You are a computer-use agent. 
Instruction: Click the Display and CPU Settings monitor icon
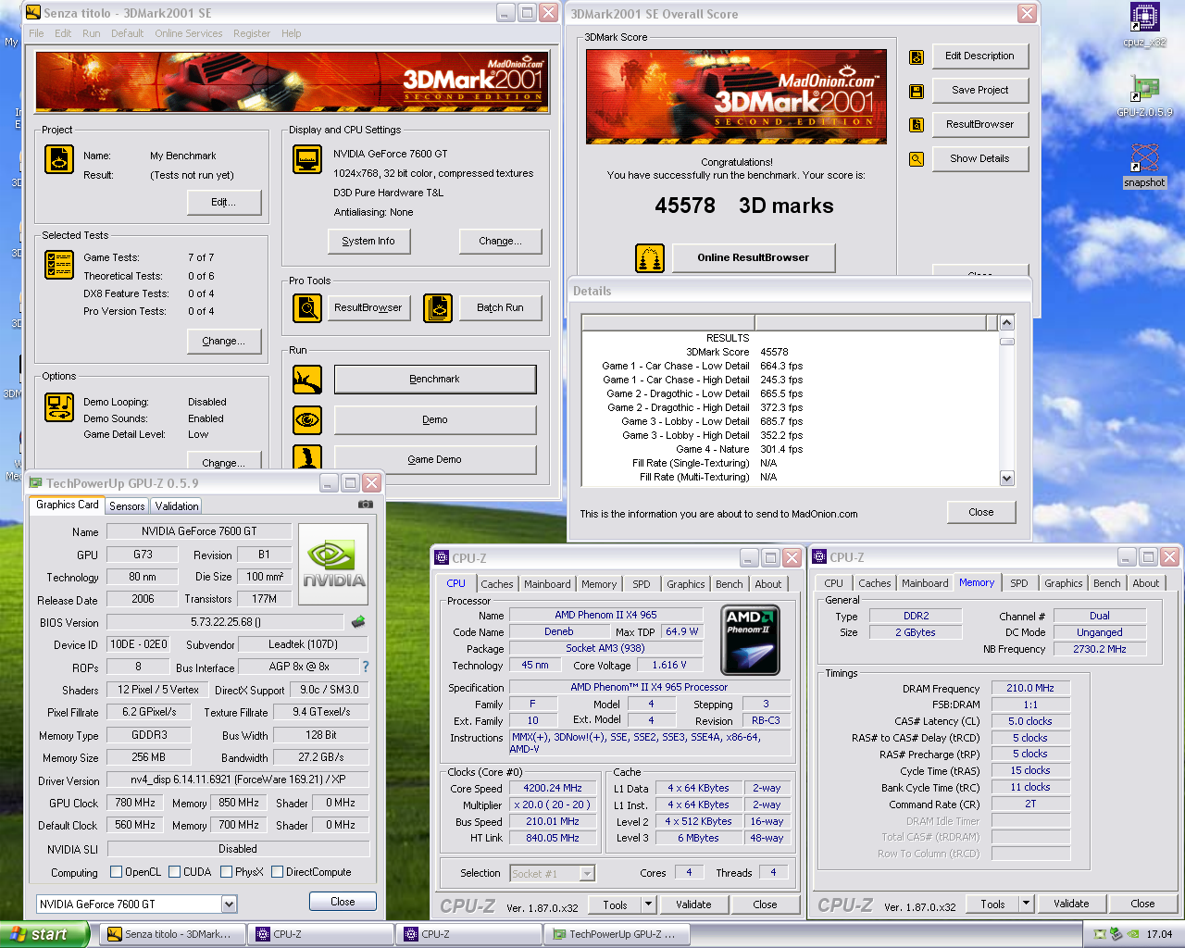[307, 159]
